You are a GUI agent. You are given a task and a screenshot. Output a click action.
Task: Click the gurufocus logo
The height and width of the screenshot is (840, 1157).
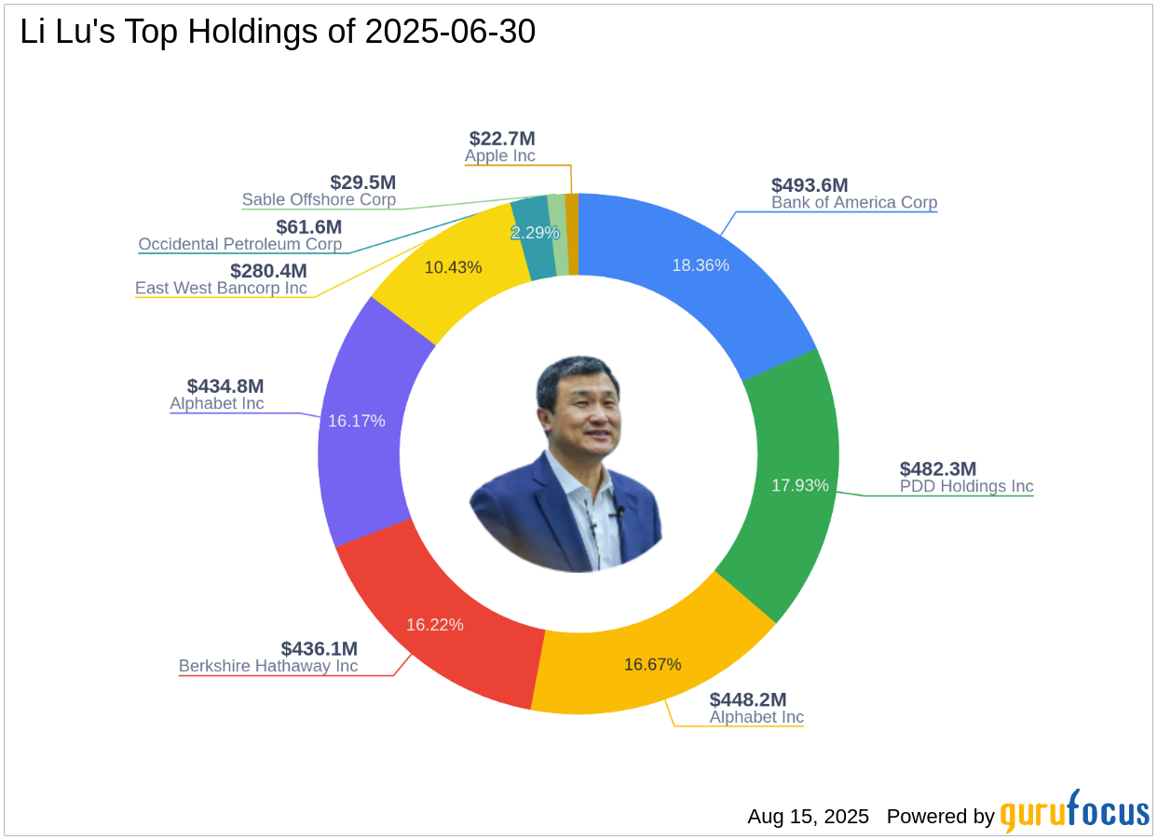click(x=1075, y=812)
